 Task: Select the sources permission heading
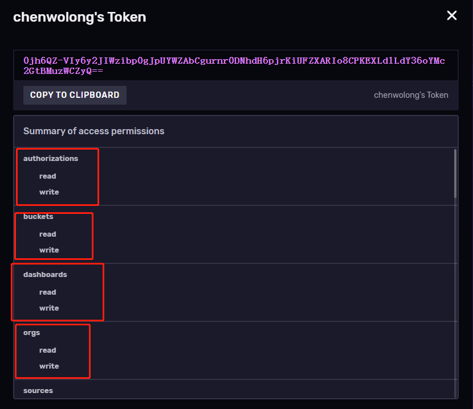pos(38,391)
